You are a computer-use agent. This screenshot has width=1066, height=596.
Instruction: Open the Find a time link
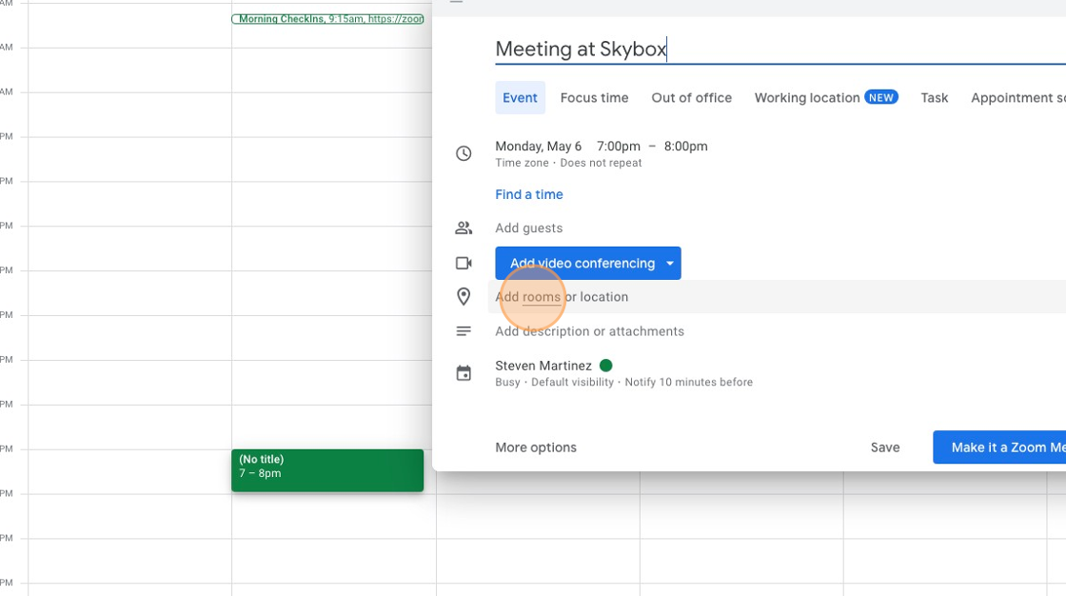coord(529,194)
